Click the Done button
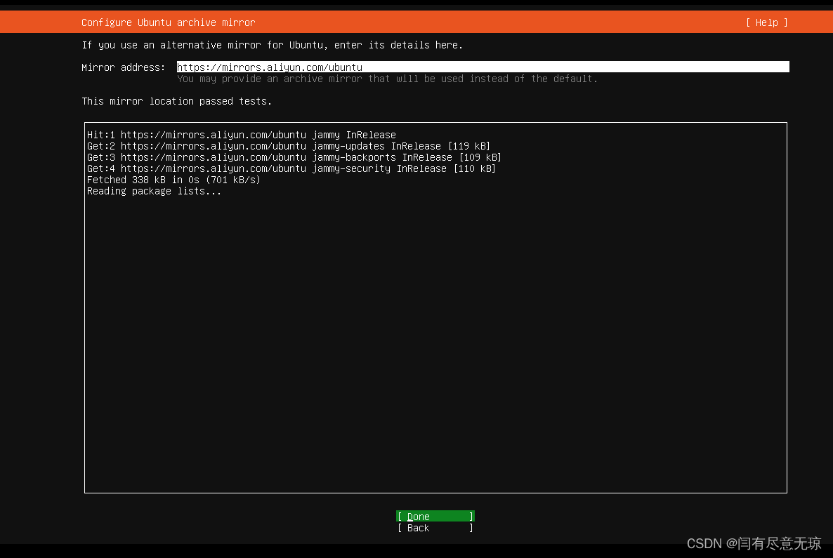The image size is (833, 558). [435, 517]
